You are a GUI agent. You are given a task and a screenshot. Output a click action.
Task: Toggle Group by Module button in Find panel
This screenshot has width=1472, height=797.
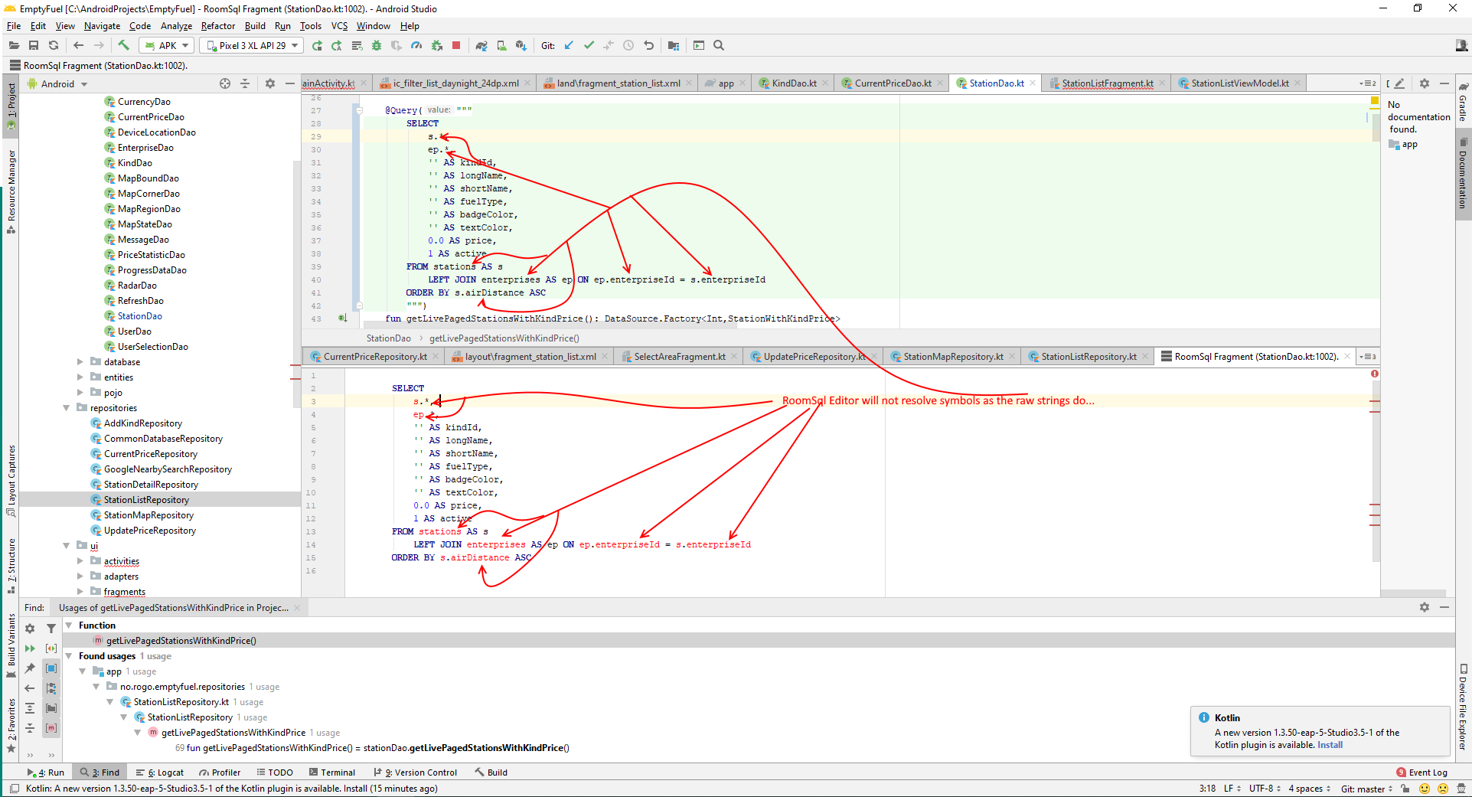[x=51, y=668]
